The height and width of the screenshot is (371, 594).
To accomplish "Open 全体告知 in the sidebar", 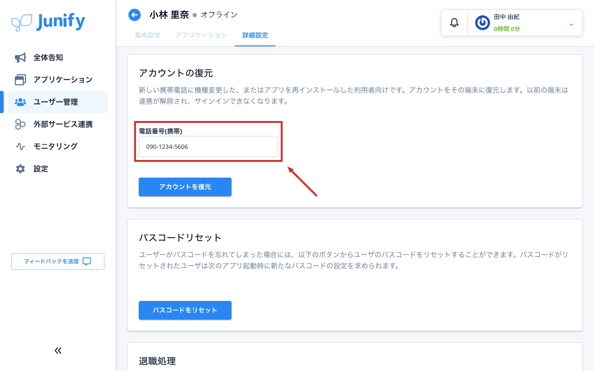I will pyautogui.click(x=58, y=58).
